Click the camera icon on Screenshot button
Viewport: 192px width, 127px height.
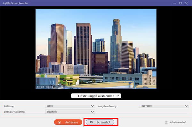coord(91,122)
